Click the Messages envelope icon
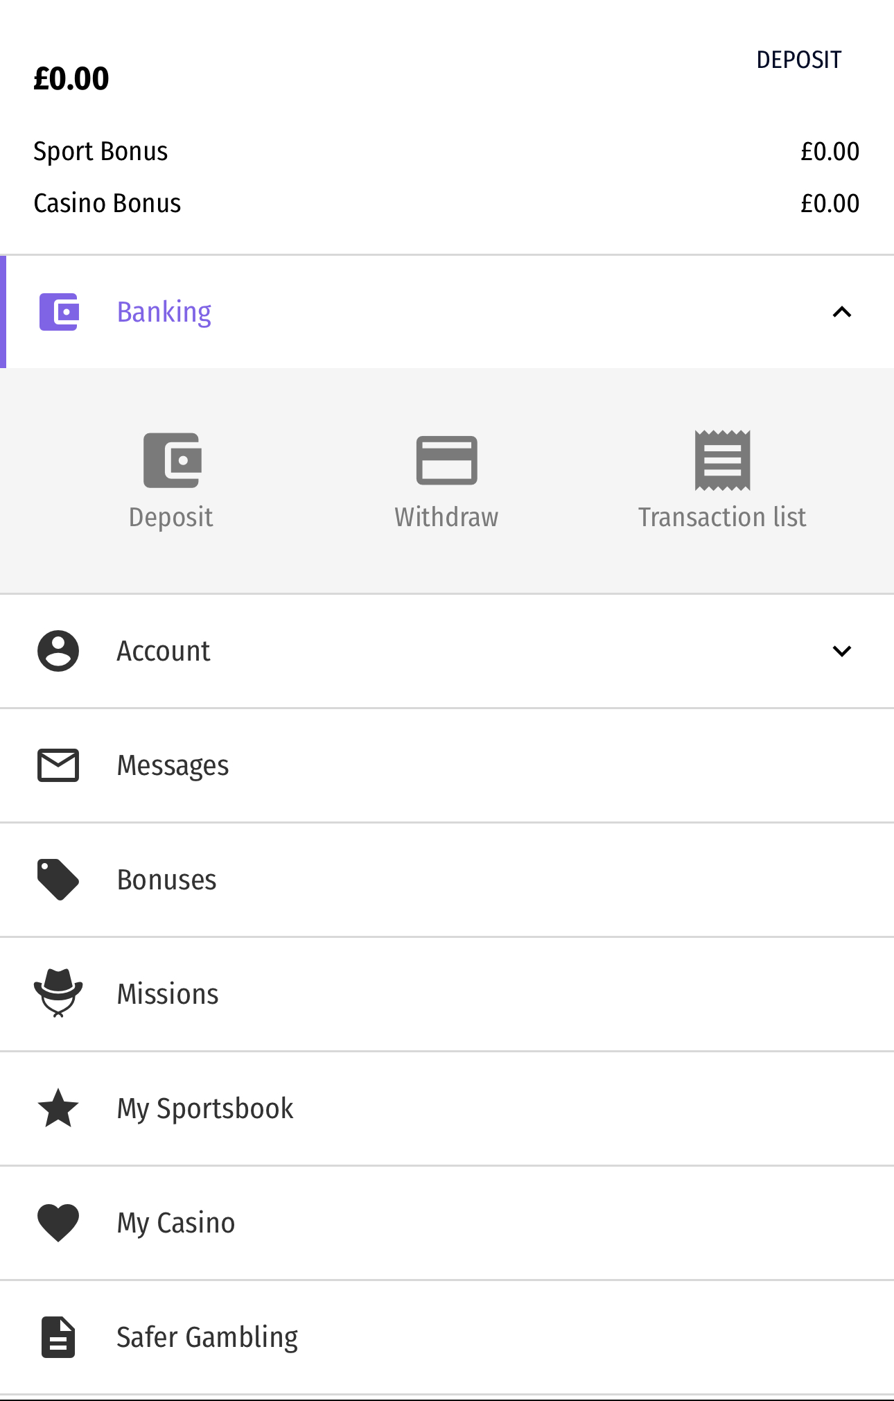Viewport: 894px width, 1401px height. click(x=58, y=765)
